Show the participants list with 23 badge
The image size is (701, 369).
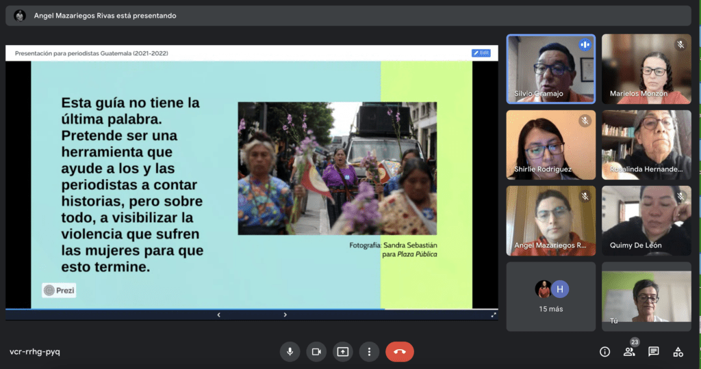629,351
